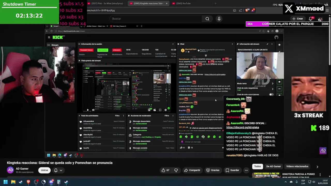Click the Crear button
Screen dimensions: 331x186
pyautogui.click(x=297, y=19)
